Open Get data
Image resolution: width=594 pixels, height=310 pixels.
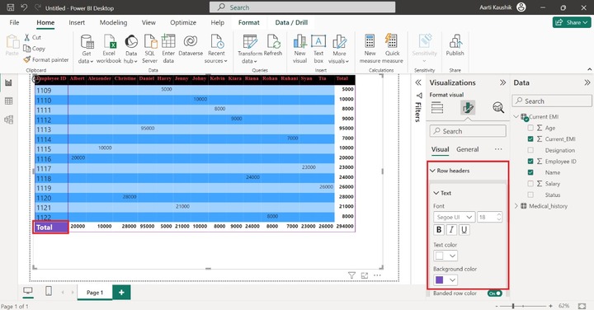pos(86,49)
